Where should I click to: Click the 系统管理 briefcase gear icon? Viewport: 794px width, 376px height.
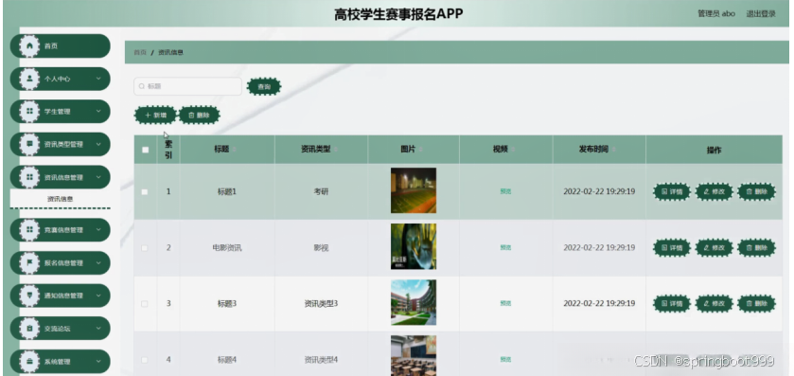pos(29,362)
